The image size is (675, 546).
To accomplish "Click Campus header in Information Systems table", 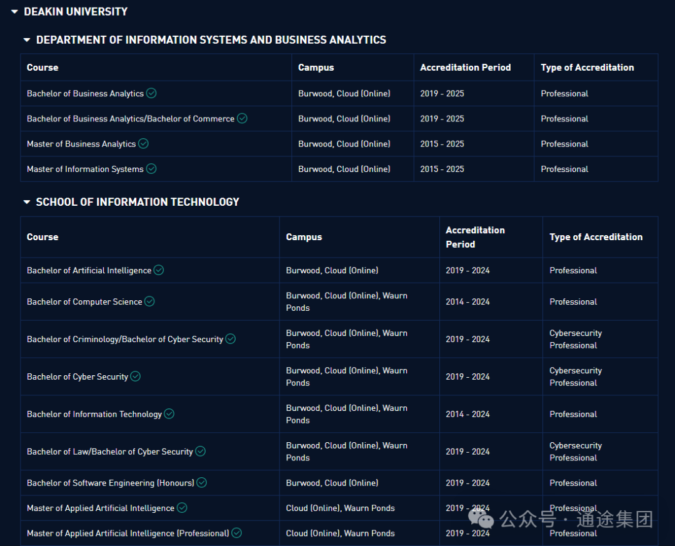I will (x=316, y=67).
